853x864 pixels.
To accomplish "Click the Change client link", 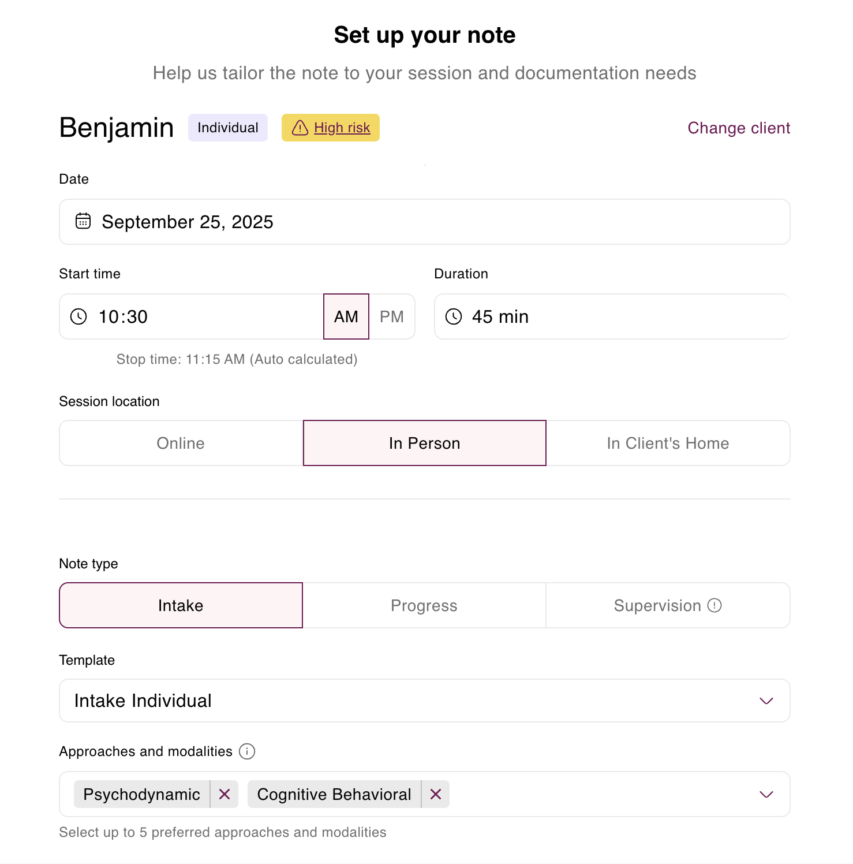I will click(739, 128).
